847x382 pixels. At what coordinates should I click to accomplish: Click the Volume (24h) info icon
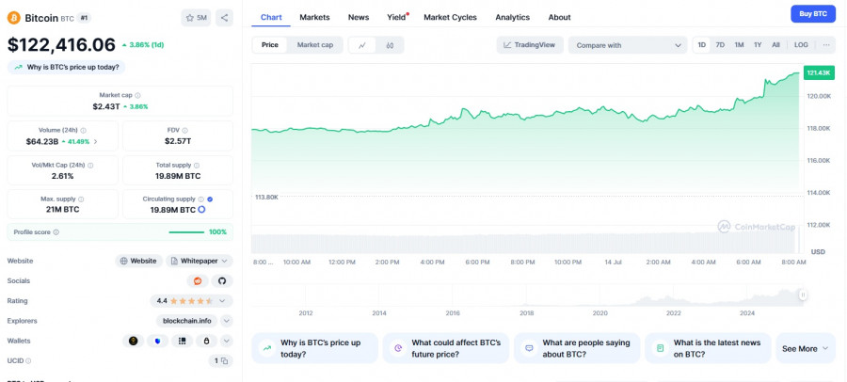pyautogui.click(x=83, y=130)
